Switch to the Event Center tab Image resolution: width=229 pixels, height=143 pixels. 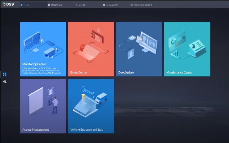(112, 5)
